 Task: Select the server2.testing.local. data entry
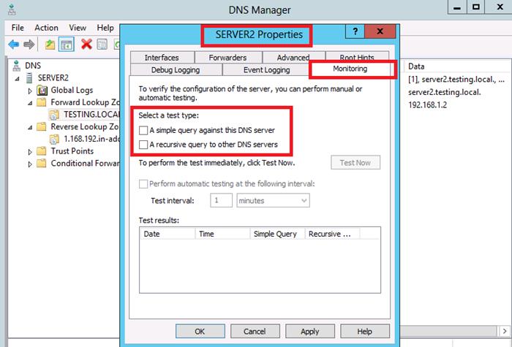445,92
